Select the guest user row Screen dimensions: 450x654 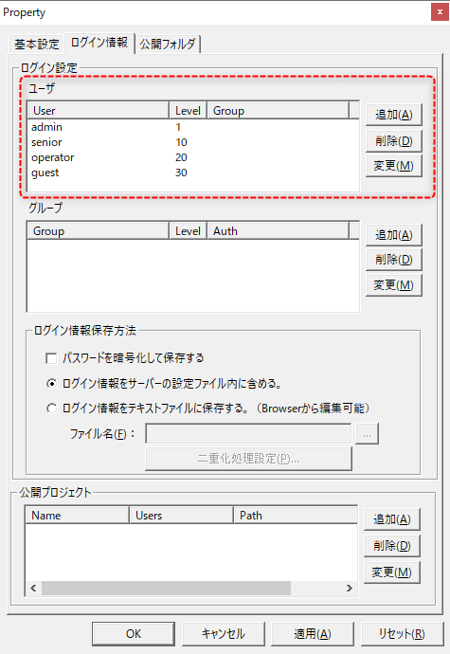pyautogui.click(x=193, y=173)
